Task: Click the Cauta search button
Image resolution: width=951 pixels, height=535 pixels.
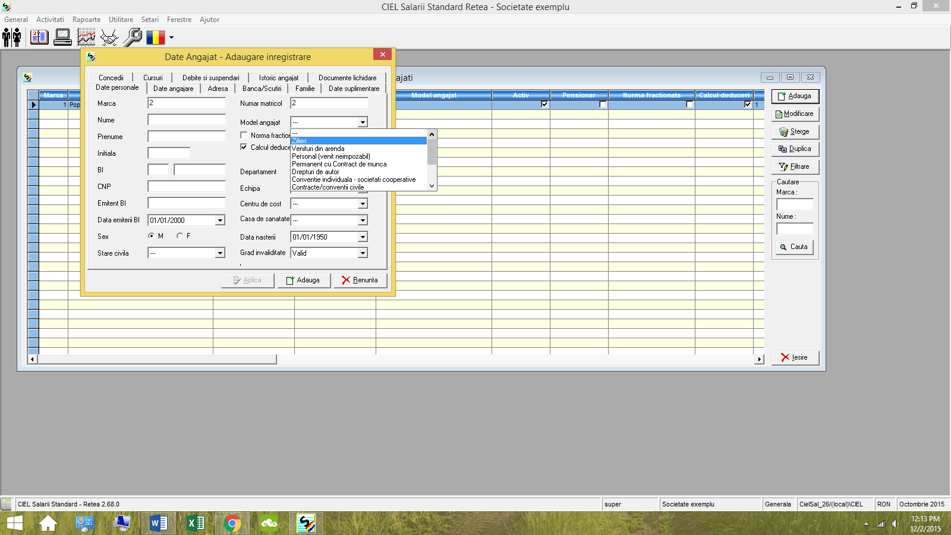Action: pyautogui.click(x=795, y=247)
